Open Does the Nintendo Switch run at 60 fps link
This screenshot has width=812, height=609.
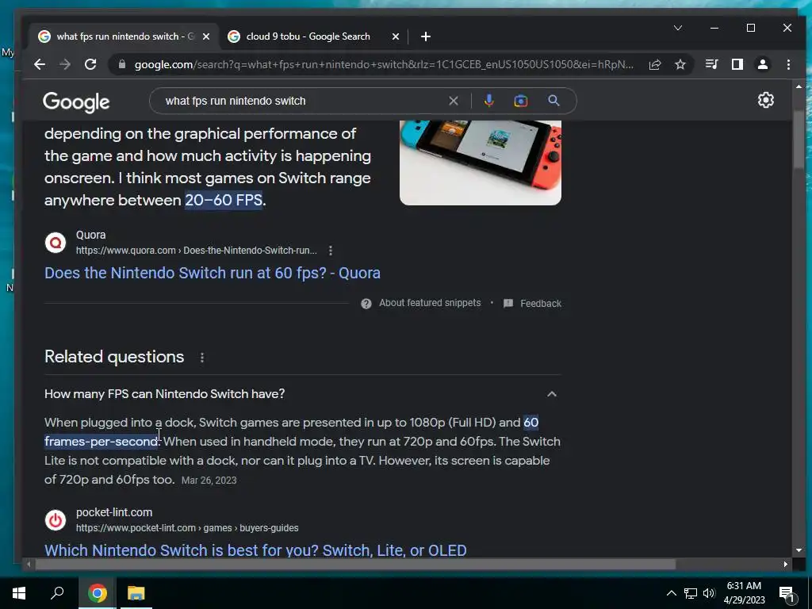click(x=213, y=273)
